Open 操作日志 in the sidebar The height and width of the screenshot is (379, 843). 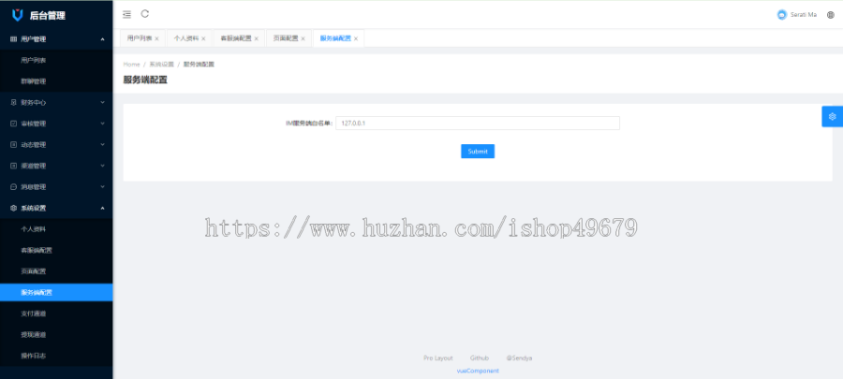(x=56, y=356)
